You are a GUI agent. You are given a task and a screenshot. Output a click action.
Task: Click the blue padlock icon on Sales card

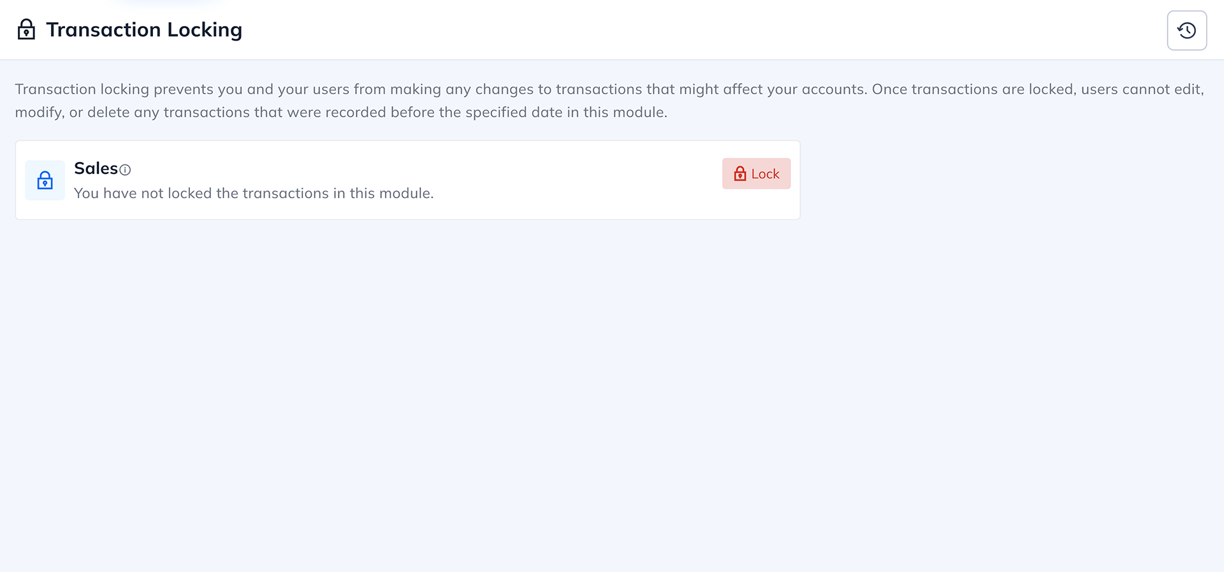pos(45,180)
